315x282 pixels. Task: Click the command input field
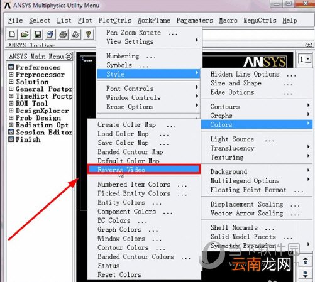click(x=258, y=35)
